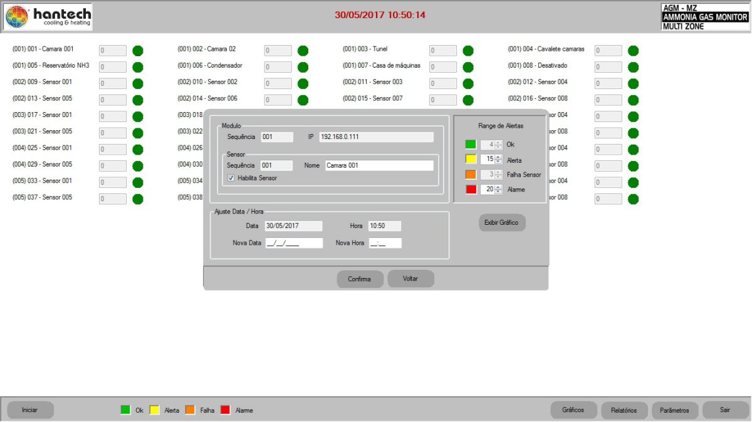Image resolution: width=752 pixels, height=422 pixels.
Task: Open the Gráficos section in the bottom bar
Action: (573, 410)
